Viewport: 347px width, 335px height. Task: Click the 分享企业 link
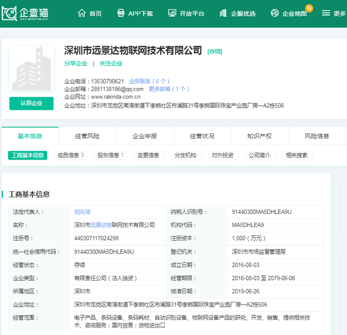[x=75, y=63]
